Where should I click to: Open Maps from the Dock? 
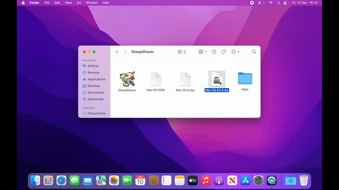pyautogui.click(x=101, y=180)
